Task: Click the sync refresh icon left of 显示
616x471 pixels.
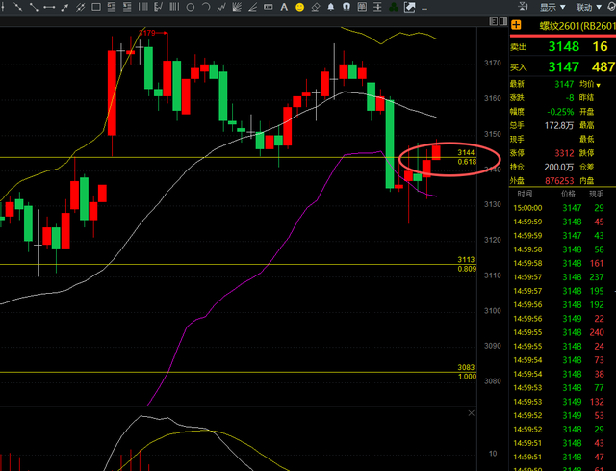Action: click(523, 6)
